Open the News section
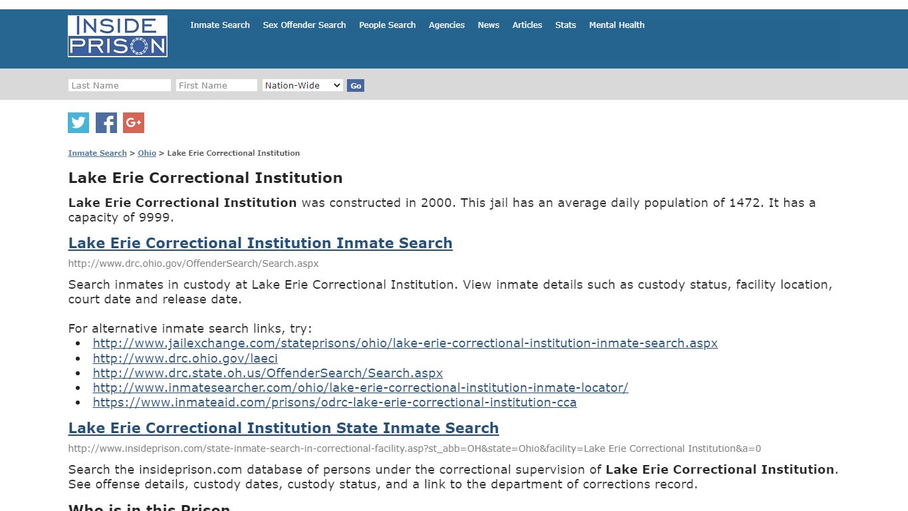 [x=489, y=25]
